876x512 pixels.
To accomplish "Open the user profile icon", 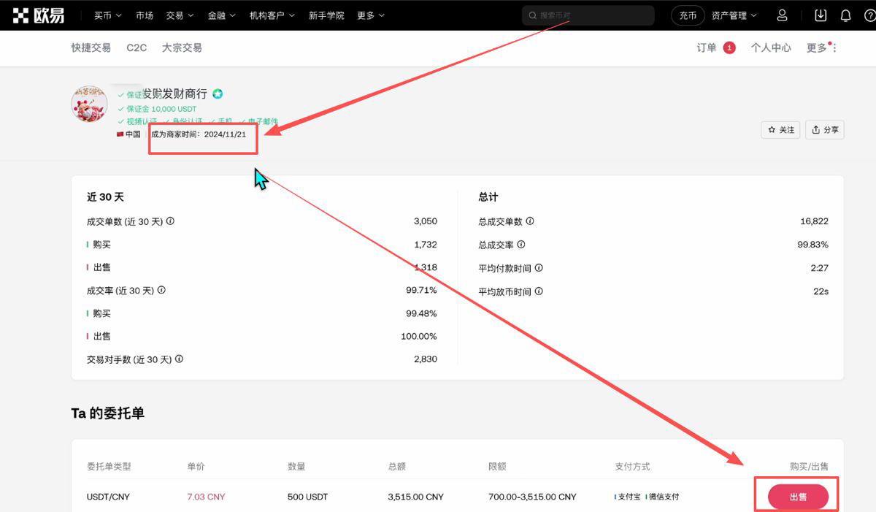I will tap(782, 15).
